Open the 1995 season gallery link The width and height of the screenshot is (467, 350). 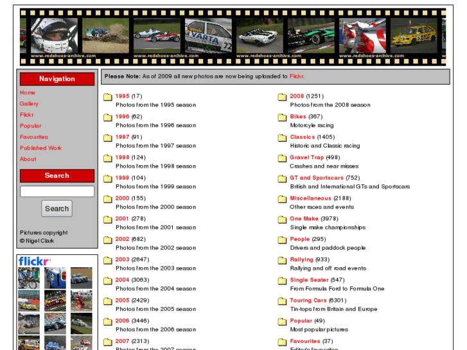(x=123, y=96)
